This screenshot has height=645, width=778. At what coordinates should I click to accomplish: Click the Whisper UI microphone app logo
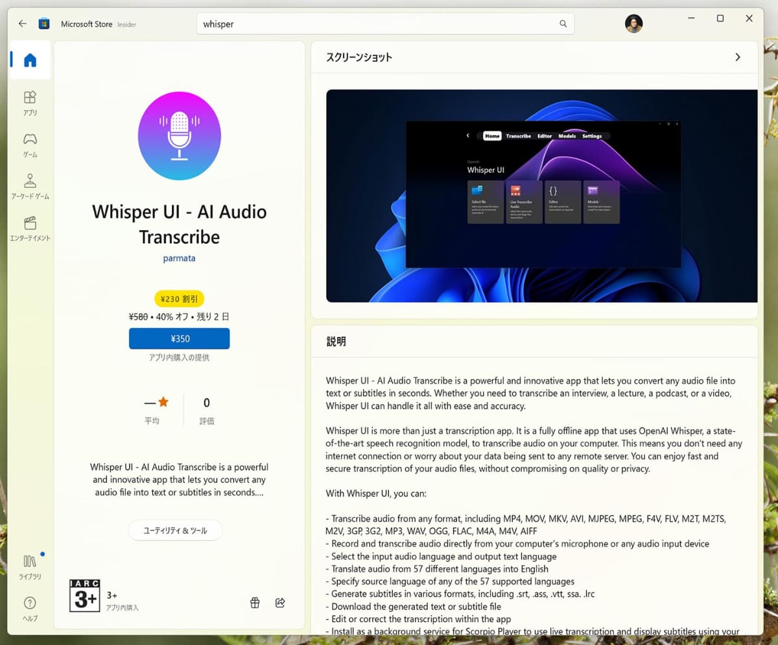pyautogui.click(x=180, y=135)
